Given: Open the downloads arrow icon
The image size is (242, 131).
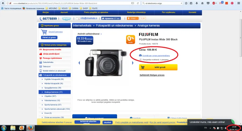Looking at the screenshot, I should 197,3.
